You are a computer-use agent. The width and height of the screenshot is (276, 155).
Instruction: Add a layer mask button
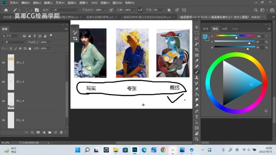coord(38,132)
